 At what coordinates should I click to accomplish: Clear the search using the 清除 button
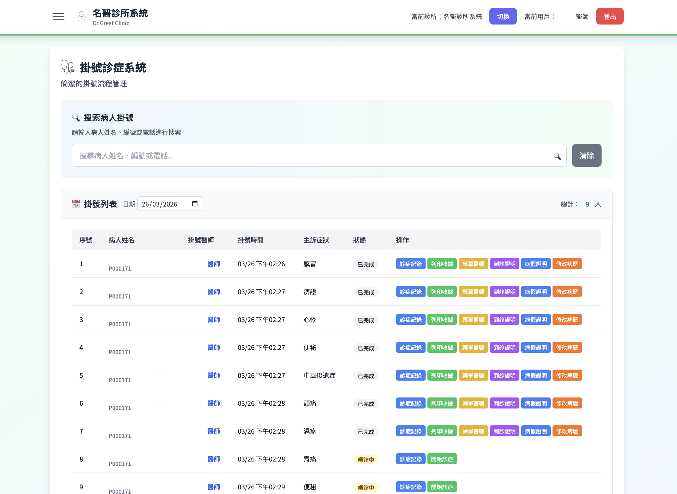point(586,155)
